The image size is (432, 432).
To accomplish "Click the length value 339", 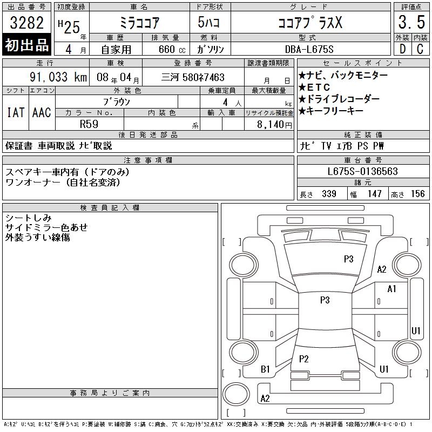I will [329, 194].
